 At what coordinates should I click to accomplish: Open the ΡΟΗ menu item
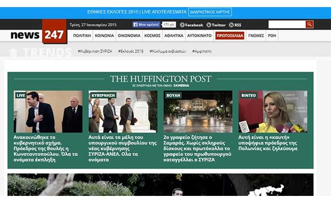pos(272,35)
